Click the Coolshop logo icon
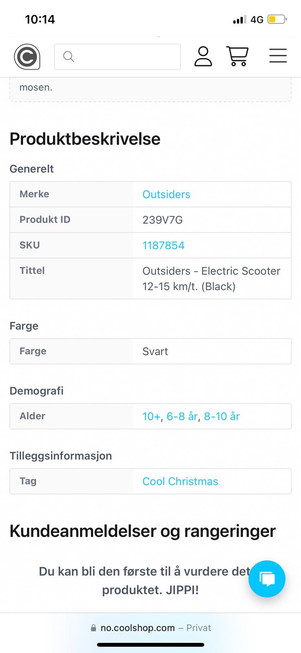The height and width of the screenshot is (653, 301). click(27, 57)
